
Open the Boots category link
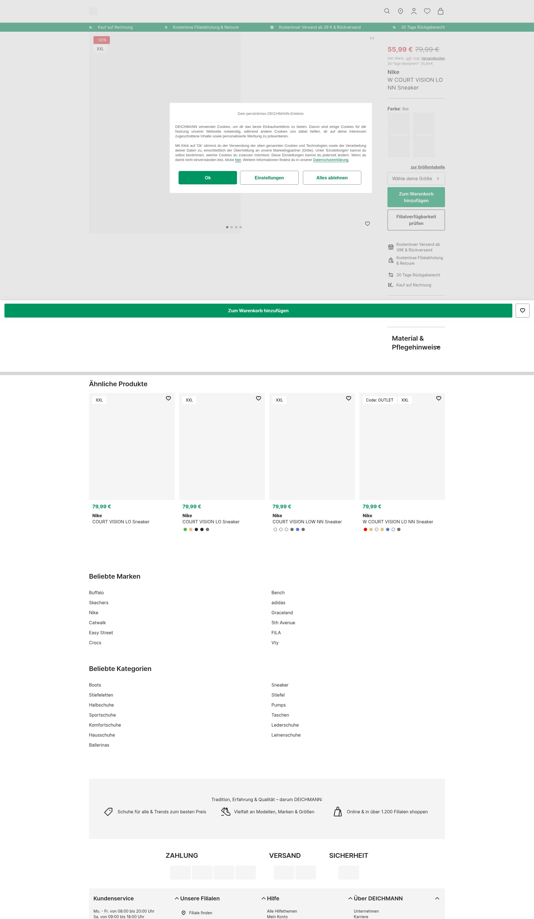pos(95,685)
